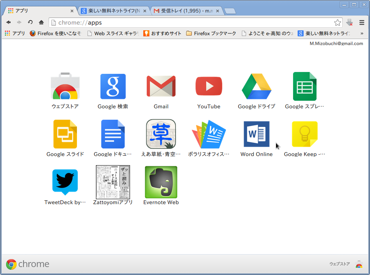The image size is (370, 275).
Task: Open the おすすめサイト bookmark
Action: click(x=162, y=33)
